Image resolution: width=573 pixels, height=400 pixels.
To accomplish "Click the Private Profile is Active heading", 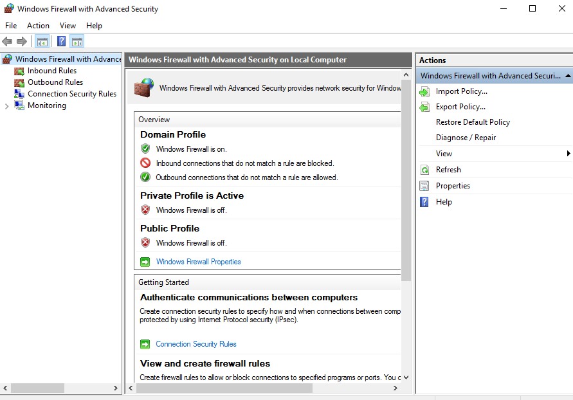I will (x=192, y=195).
